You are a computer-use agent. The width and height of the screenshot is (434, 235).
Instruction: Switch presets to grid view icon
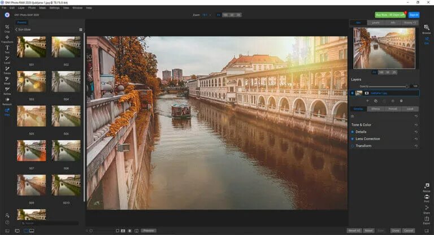point(81,29)
